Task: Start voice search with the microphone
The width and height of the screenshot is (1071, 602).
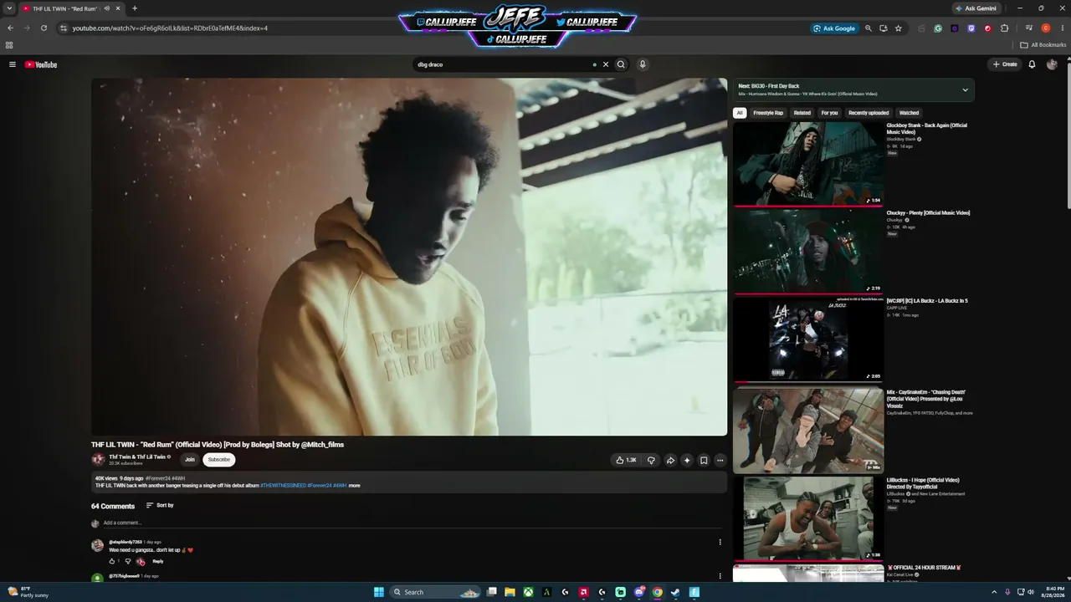Action: [x=643, y=64]
